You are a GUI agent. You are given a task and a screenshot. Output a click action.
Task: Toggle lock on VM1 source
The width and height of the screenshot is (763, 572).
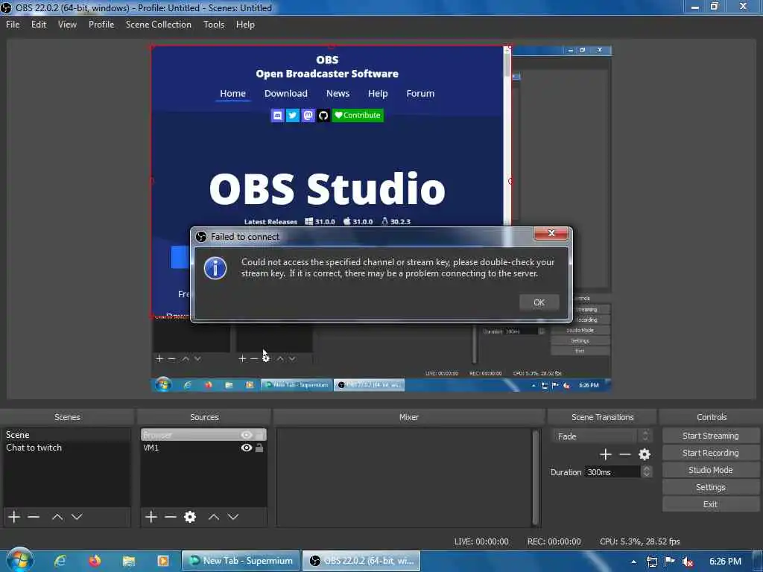click(x=259, y=448)
